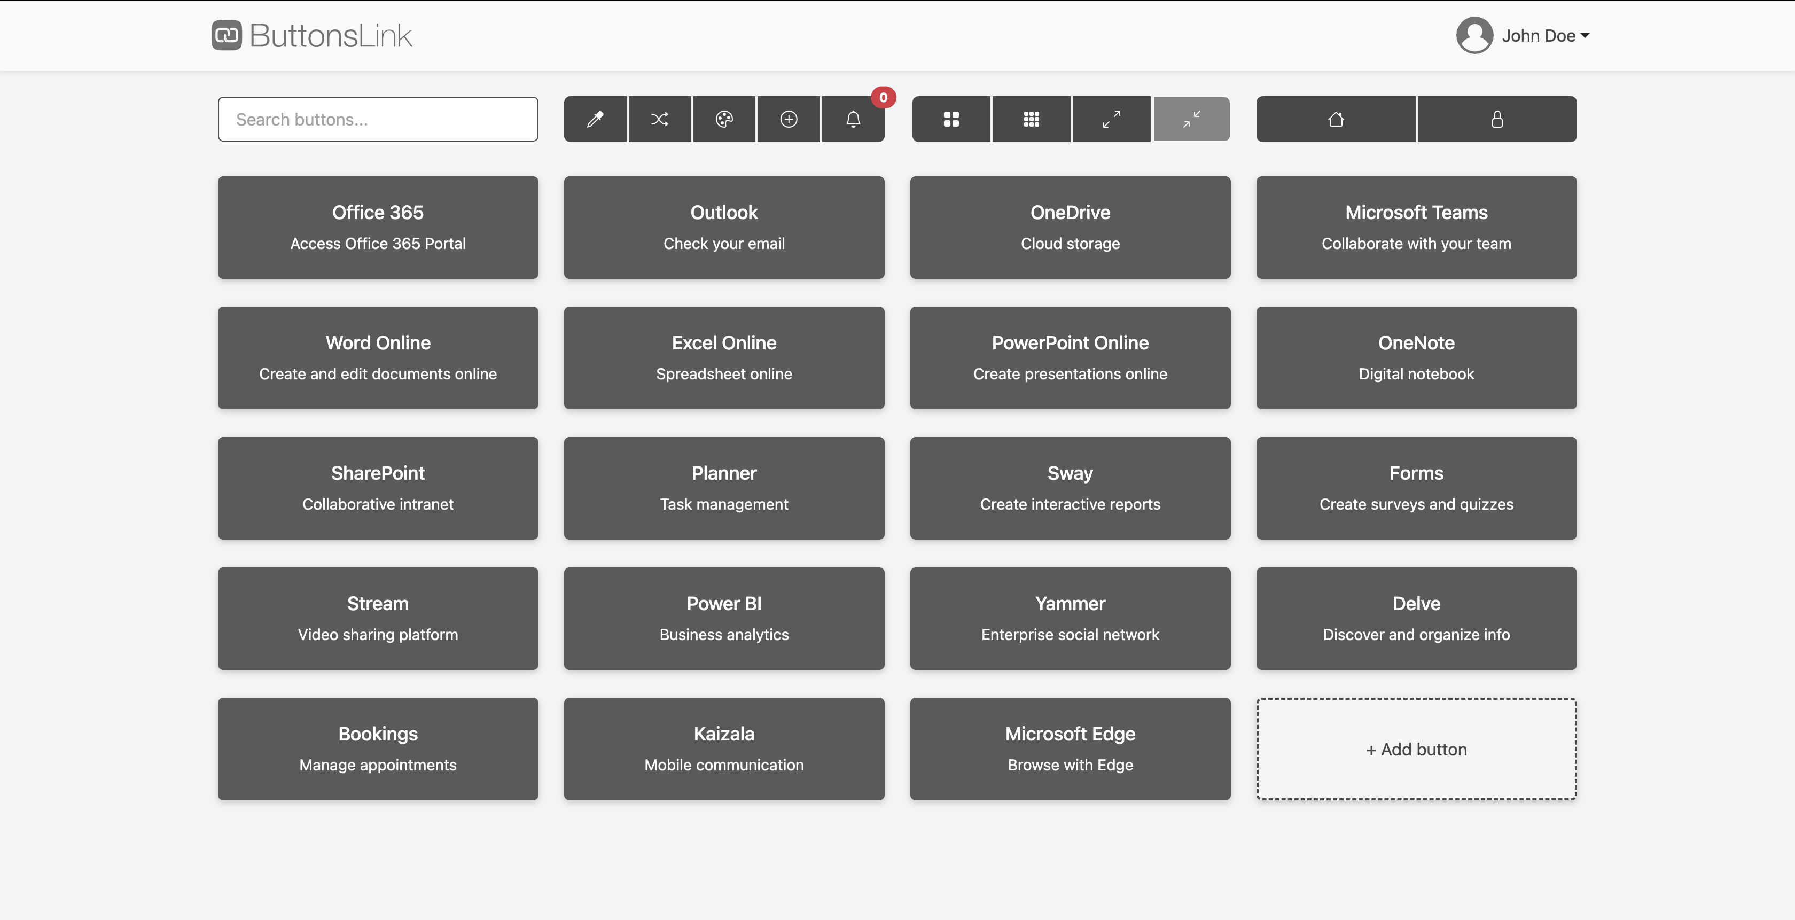Open the Office 365 Portal button
Image resolution: width=1795 pixels, height=920 pixels.
click(378, 227)
